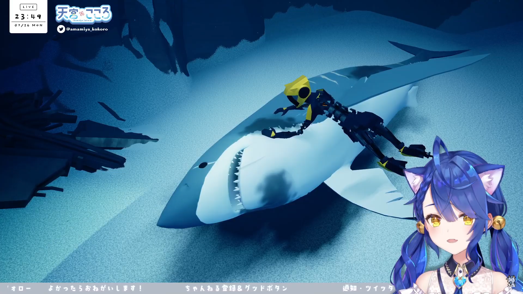Click the shark's black eye

[203, 165]
